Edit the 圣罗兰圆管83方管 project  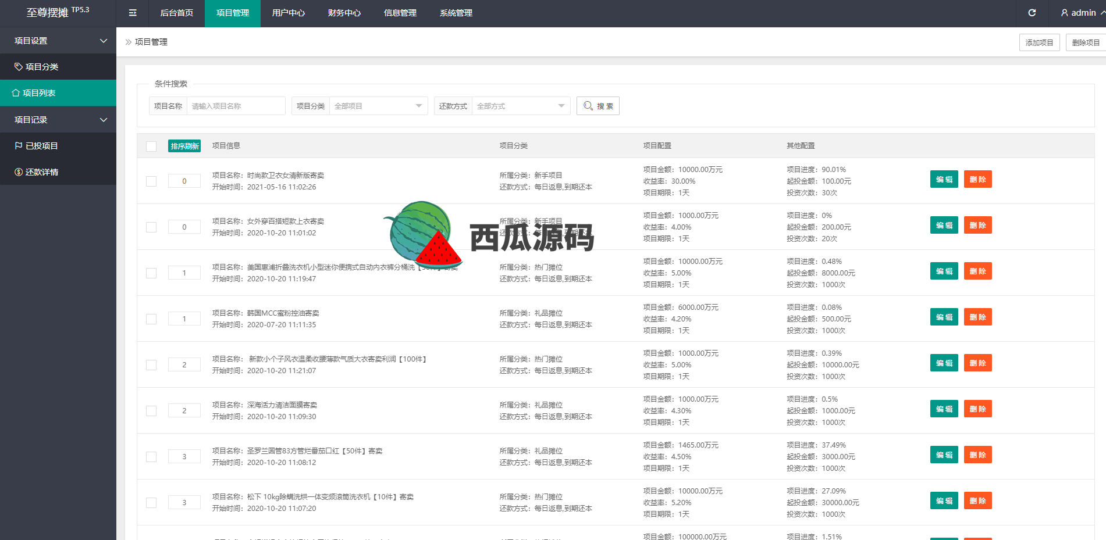[944, 455]
